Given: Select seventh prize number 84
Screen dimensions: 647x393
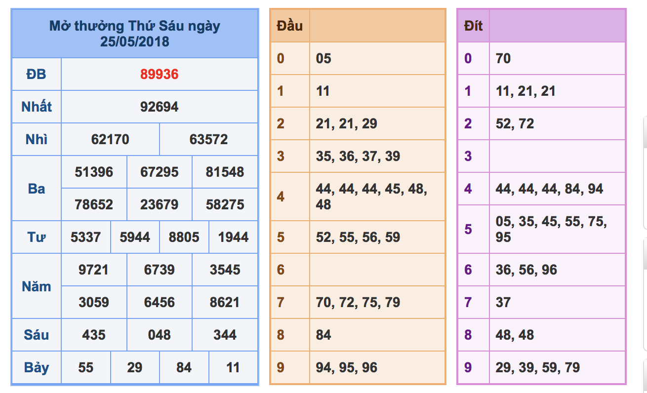Looking at the screenshot, I should coord(184,368).
